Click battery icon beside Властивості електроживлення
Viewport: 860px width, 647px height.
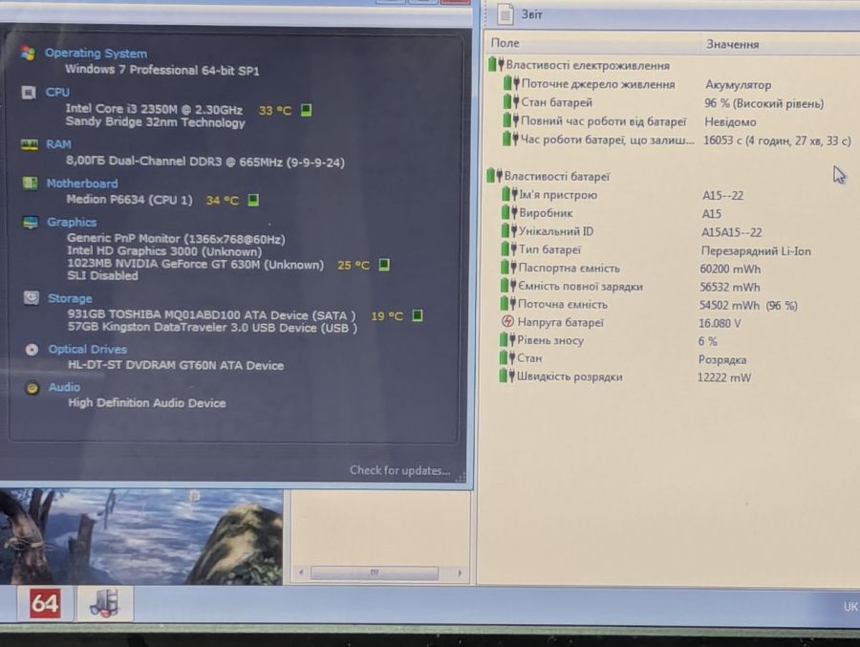pos(496,64)
